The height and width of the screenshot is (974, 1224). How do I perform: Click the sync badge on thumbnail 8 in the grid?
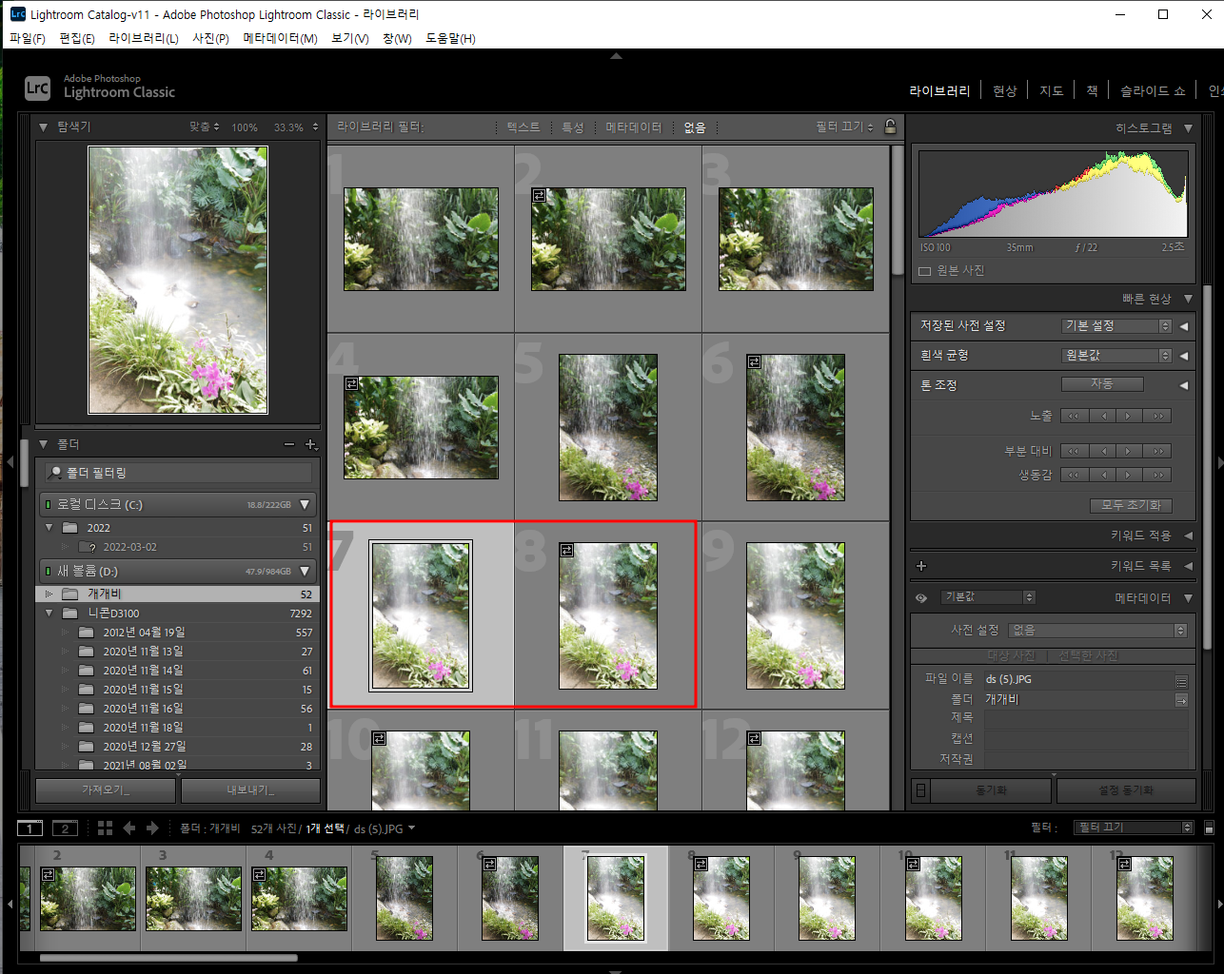click(567, 551)
